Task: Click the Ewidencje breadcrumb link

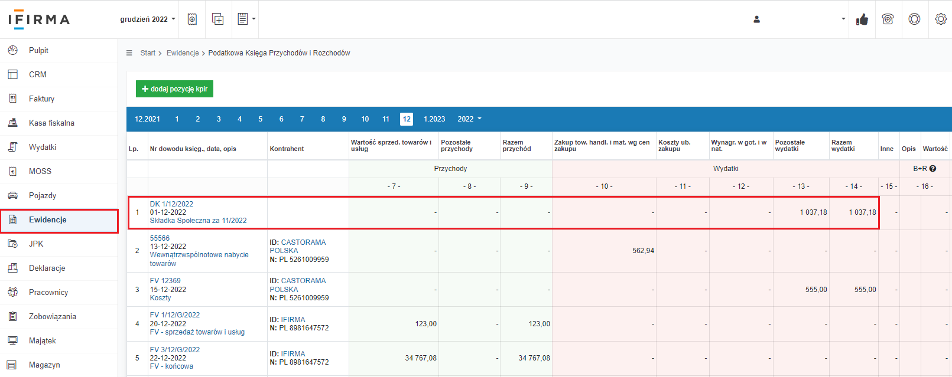Action: tap(183, 53)
